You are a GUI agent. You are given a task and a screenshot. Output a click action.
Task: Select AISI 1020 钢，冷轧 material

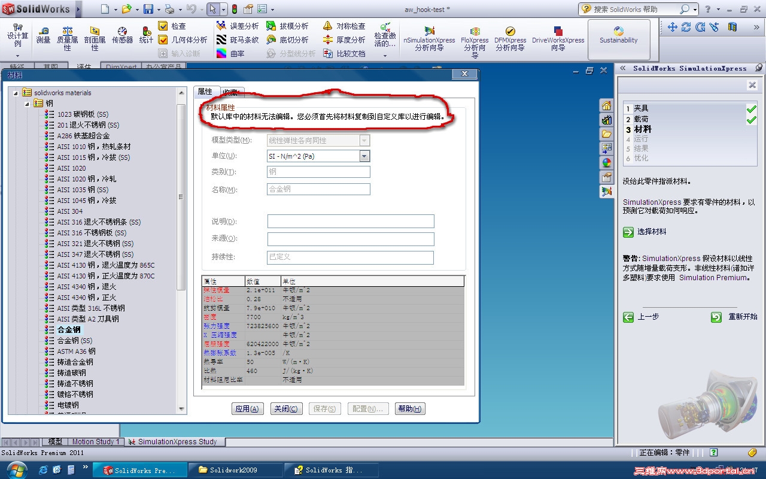87,179
